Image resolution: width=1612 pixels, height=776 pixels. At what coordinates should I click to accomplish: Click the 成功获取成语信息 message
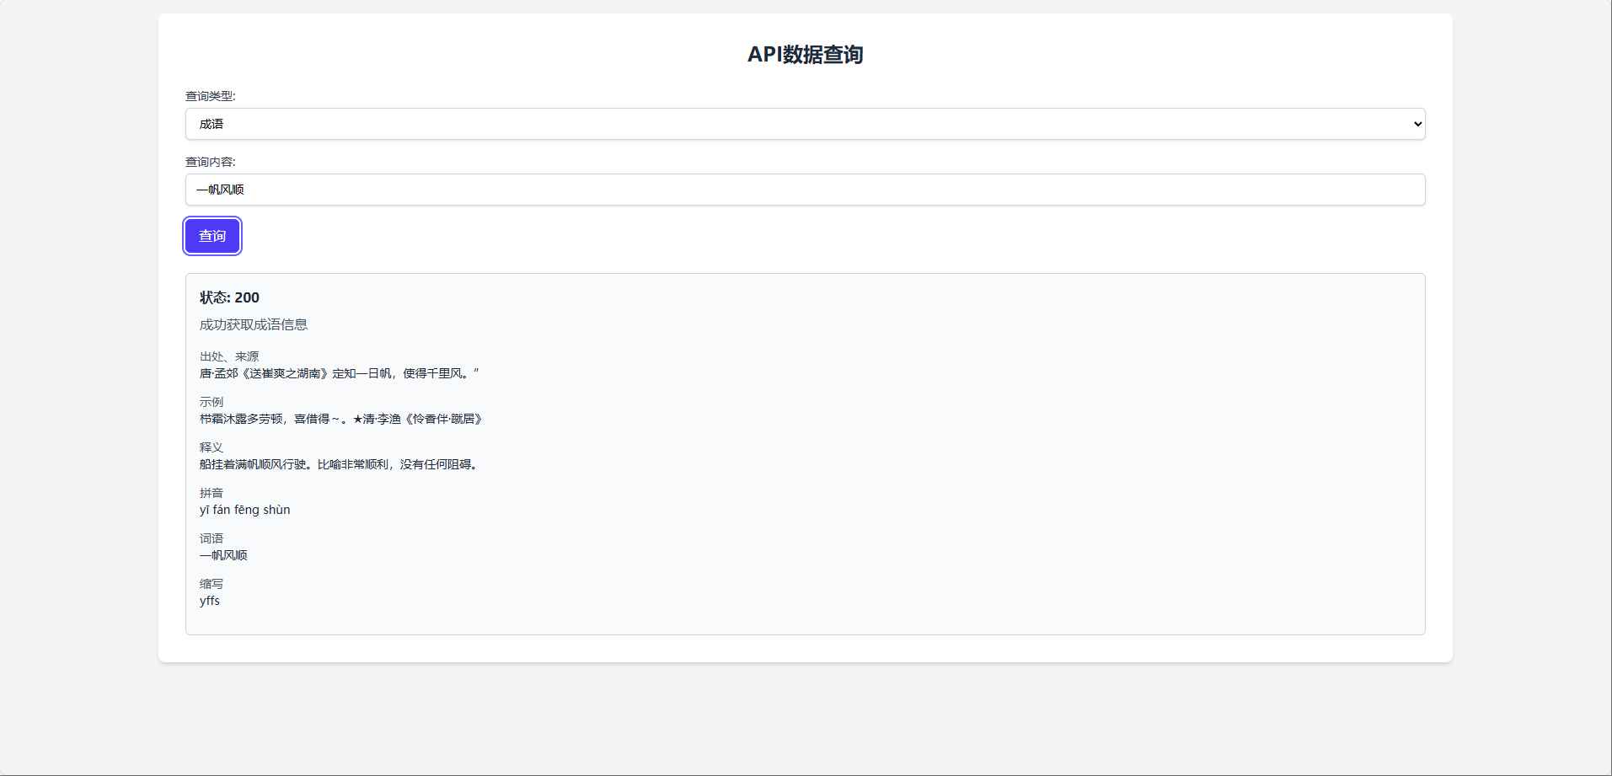tap(253, 324)
